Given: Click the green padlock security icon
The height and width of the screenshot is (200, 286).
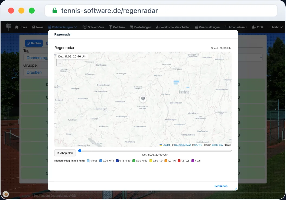Looking at the screenshot, I should tap(55, 10).
